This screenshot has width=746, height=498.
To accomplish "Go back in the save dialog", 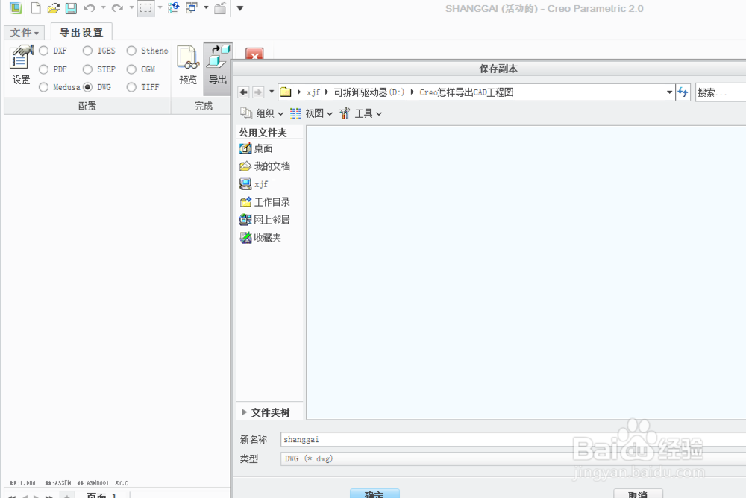I will 244,92.
